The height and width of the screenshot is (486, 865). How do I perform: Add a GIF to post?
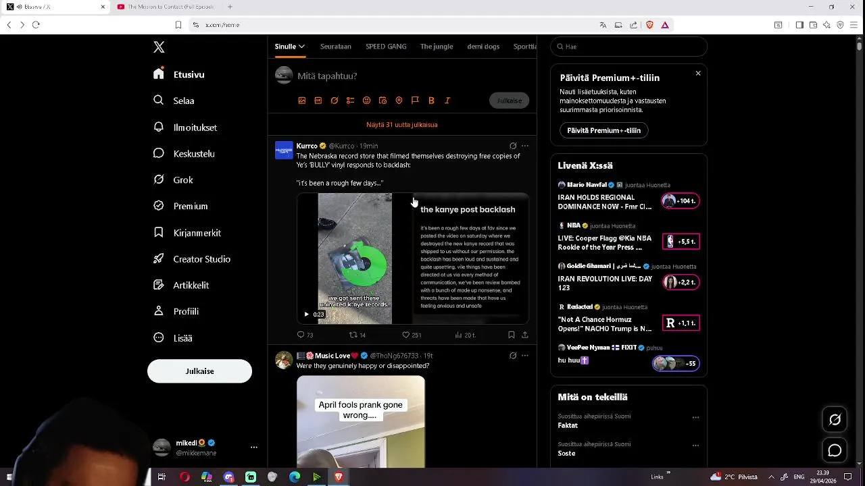[x=318, y=101]
